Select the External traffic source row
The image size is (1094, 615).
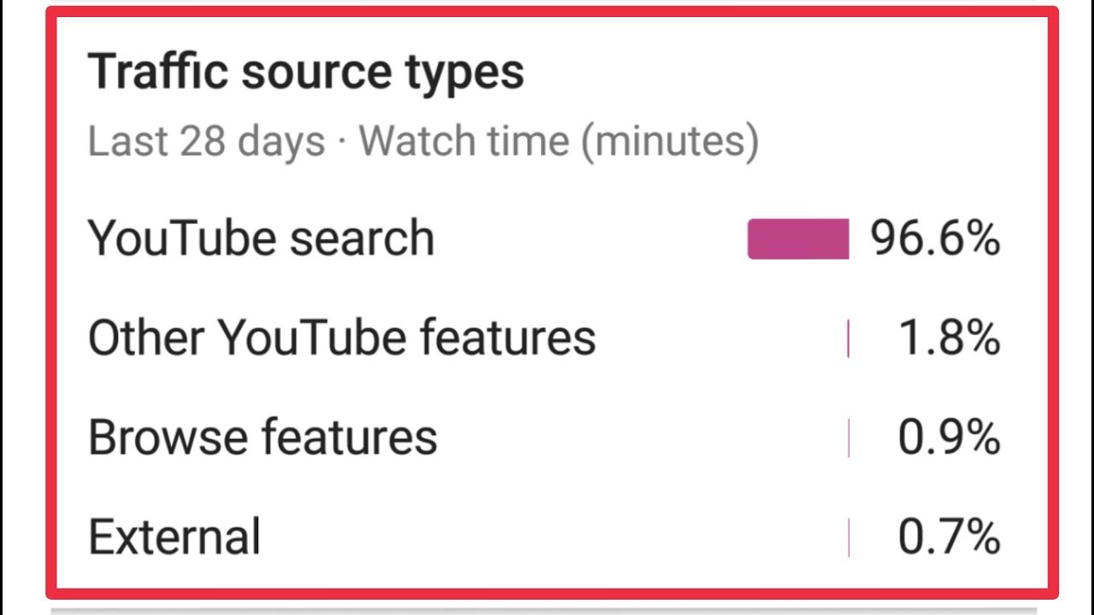point(174,537)
